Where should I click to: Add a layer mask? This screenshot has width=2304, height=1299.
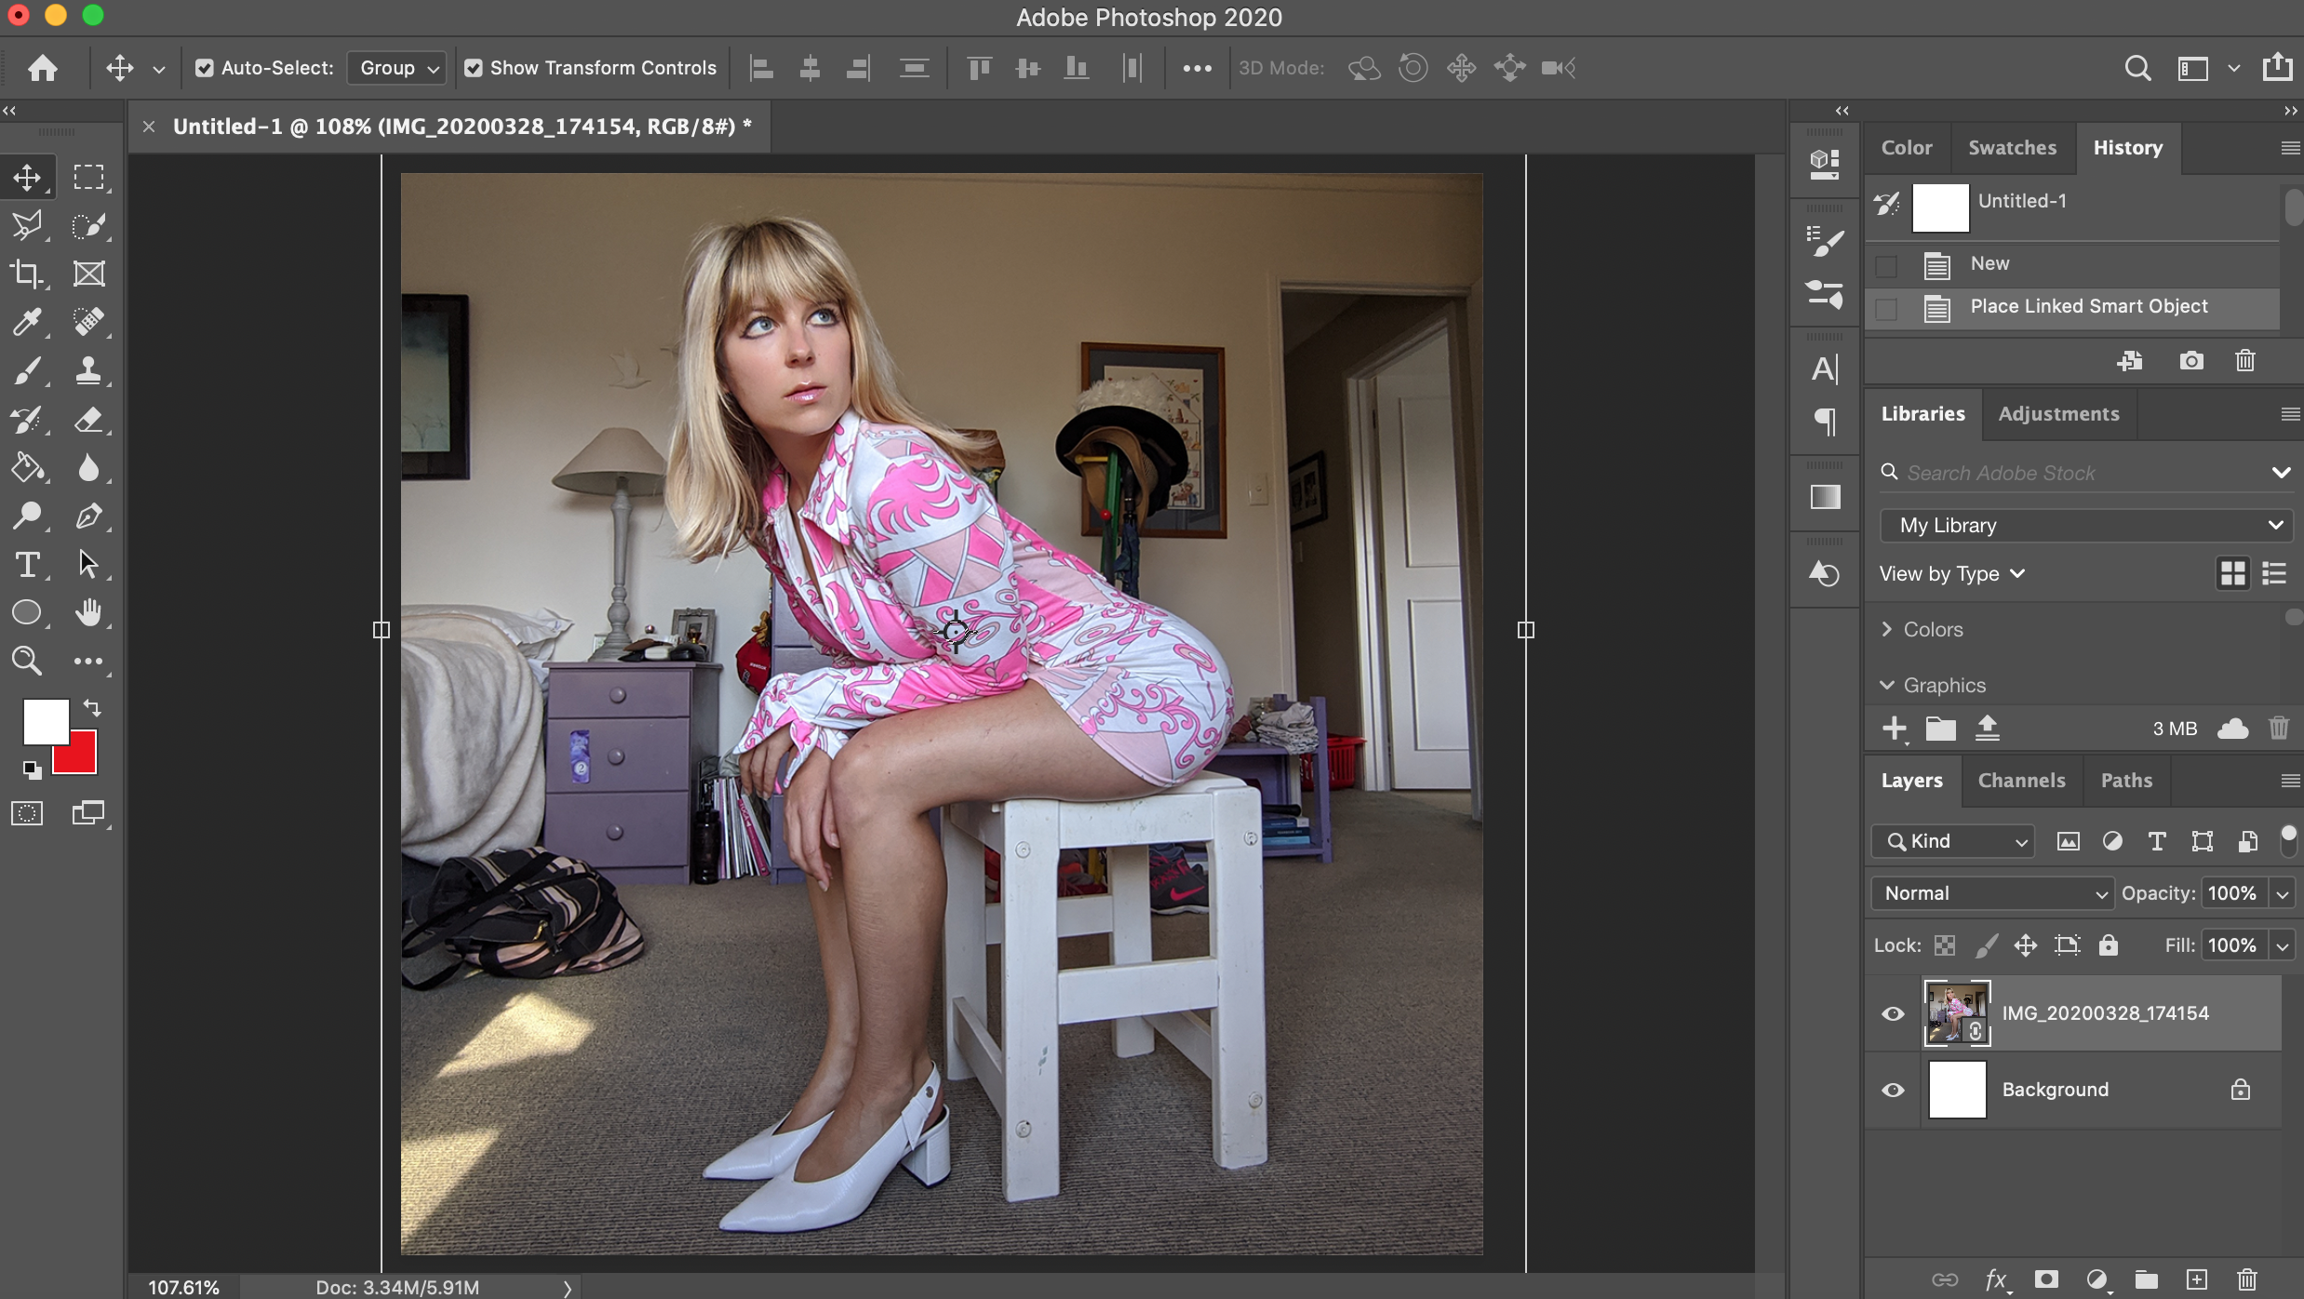point(2046,1279)
